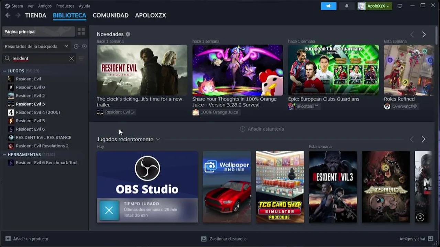Viewport: 440px width, 247px height.
Task: Previous page of Jugados recientemente
Action: (x=412, y=139)
